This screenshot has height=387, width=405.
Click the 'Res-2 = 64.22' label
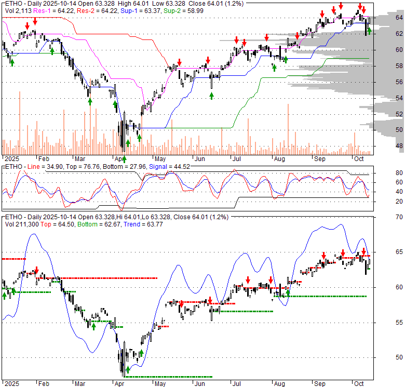pos(98,11)
